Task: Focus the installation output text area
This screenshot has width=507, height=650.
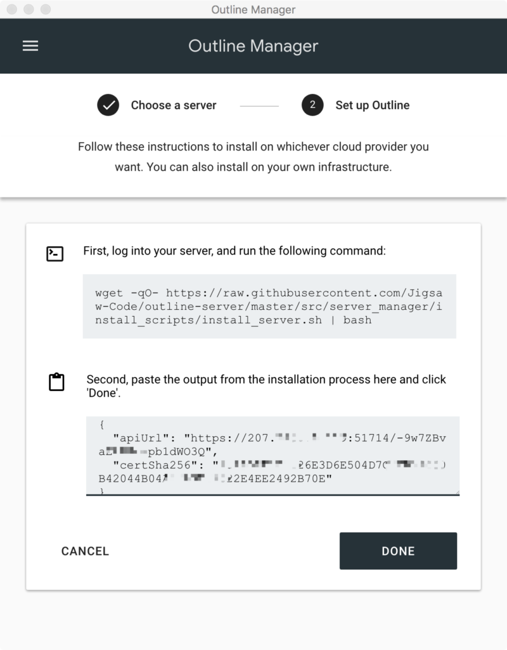Action: (273, 455)
